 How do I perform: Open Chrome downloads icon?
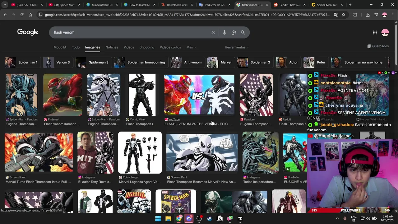pyautogui.click(x=368, y=15)
